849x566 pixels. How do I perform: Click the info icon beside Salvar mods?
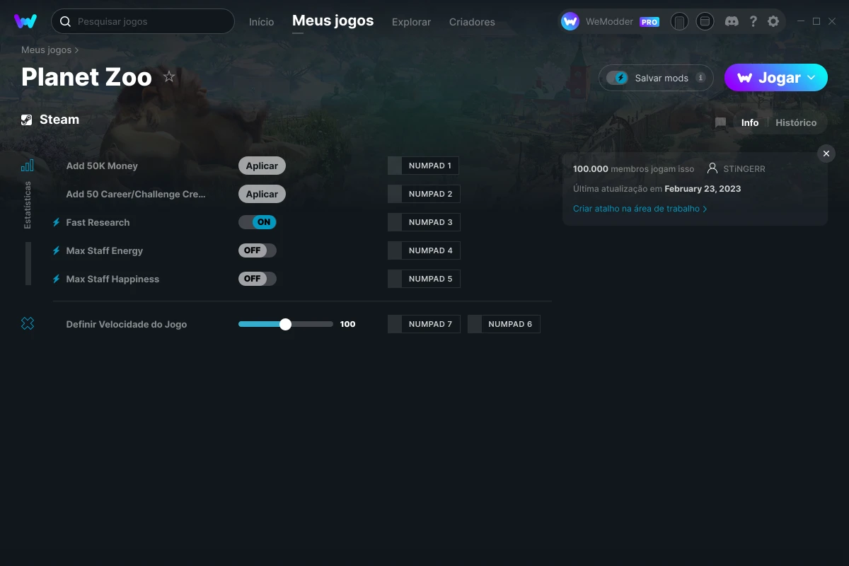[700, 78]
